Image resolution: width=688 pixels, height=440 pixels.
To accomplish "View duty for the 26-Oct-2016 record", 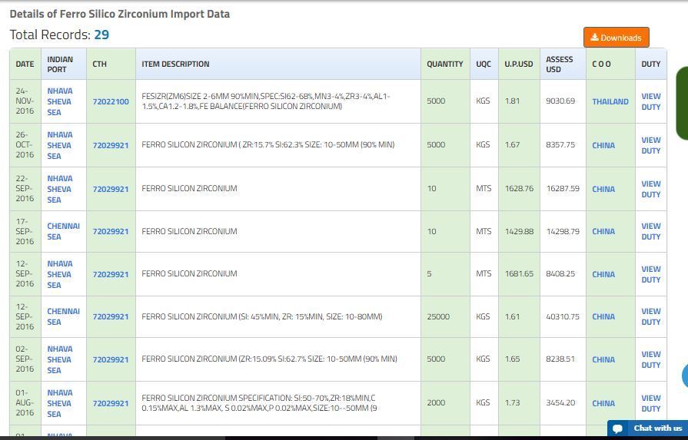I will coord(650,145).
